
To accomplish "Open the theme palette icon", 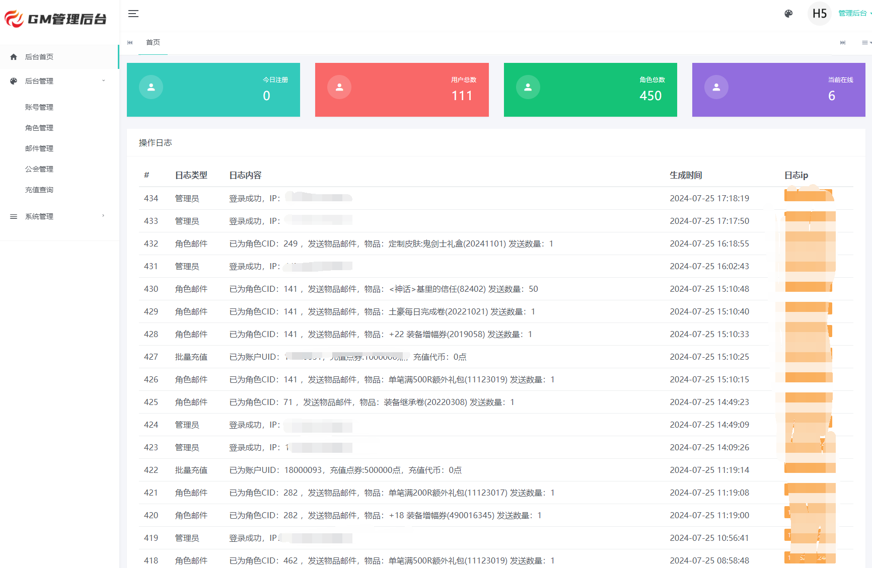I will coord(788,14).
